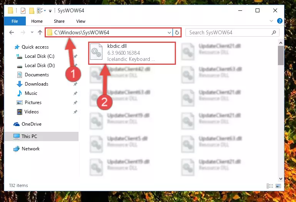Open the File menu tab
The width and height of the screenshot is (296, 202).
[x=15, y=21]
